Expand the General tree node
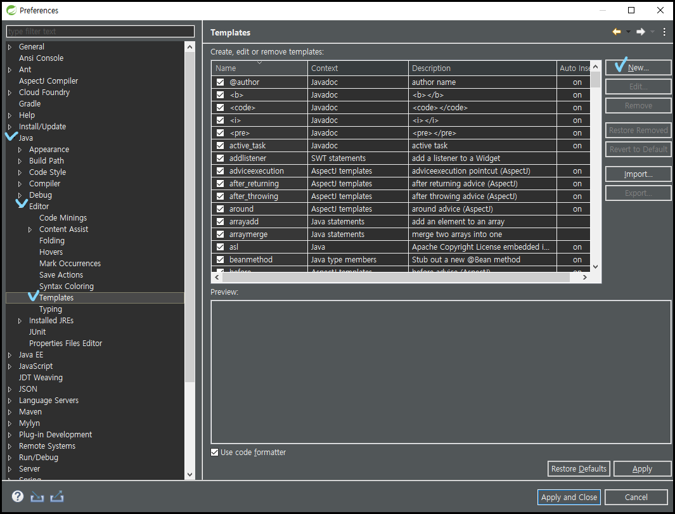This screenshot has width=675, height=514. coord(10,47)
